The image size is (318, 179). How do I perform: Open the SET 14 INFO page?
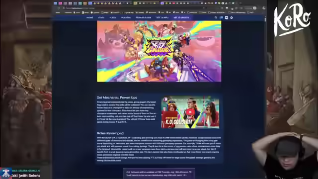[x=162, y=18]
